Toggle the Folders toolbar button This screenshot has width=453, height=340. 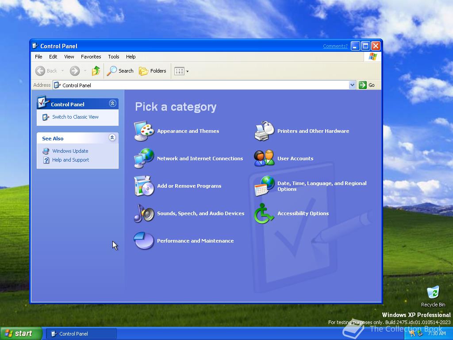coord(153,71)
